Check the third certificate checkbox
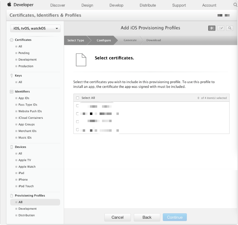238x225 pixels. (x=77, y=122)
